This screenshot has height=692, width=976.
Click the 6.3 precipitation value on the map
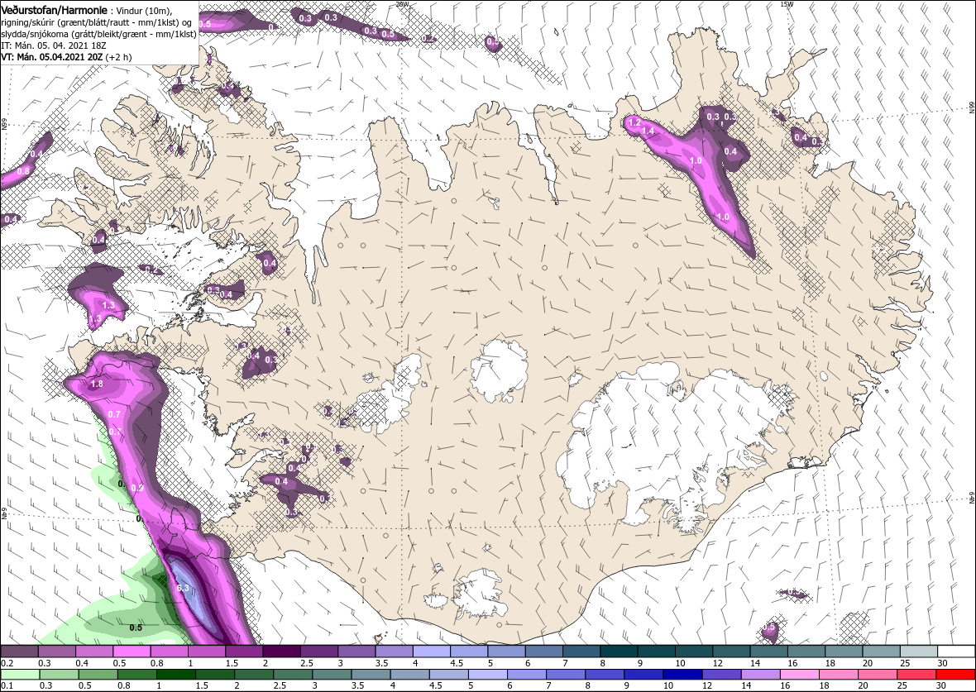[x=183, y=588]
